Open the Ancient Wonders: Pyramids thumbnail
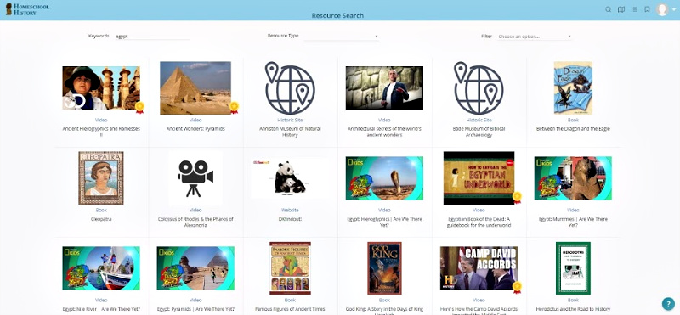The height and width of the screenshot is (315, 680). pyautogui.click(x=195, y=87)
